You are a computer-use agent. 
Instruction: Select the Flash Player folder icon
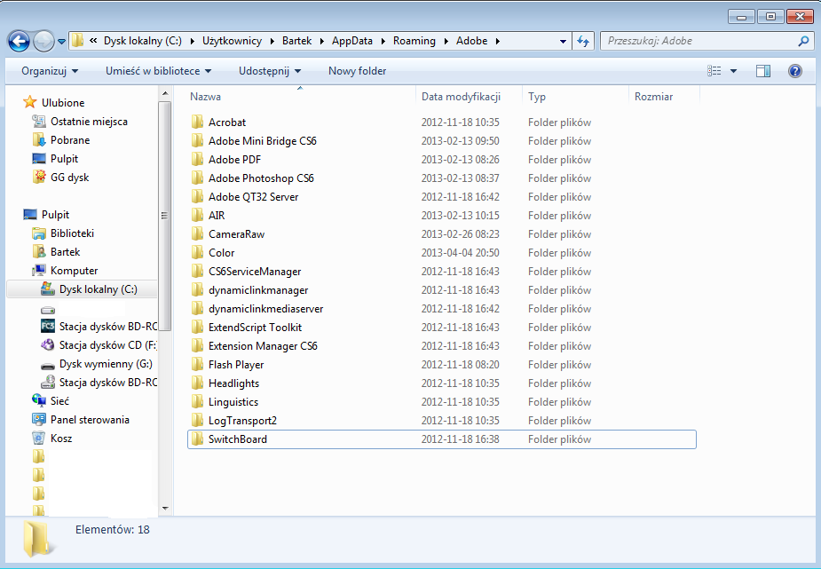[197, 364]
